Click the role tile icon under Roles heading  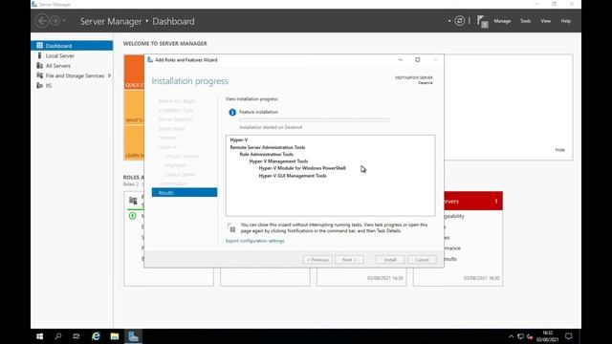coord(133,201)
